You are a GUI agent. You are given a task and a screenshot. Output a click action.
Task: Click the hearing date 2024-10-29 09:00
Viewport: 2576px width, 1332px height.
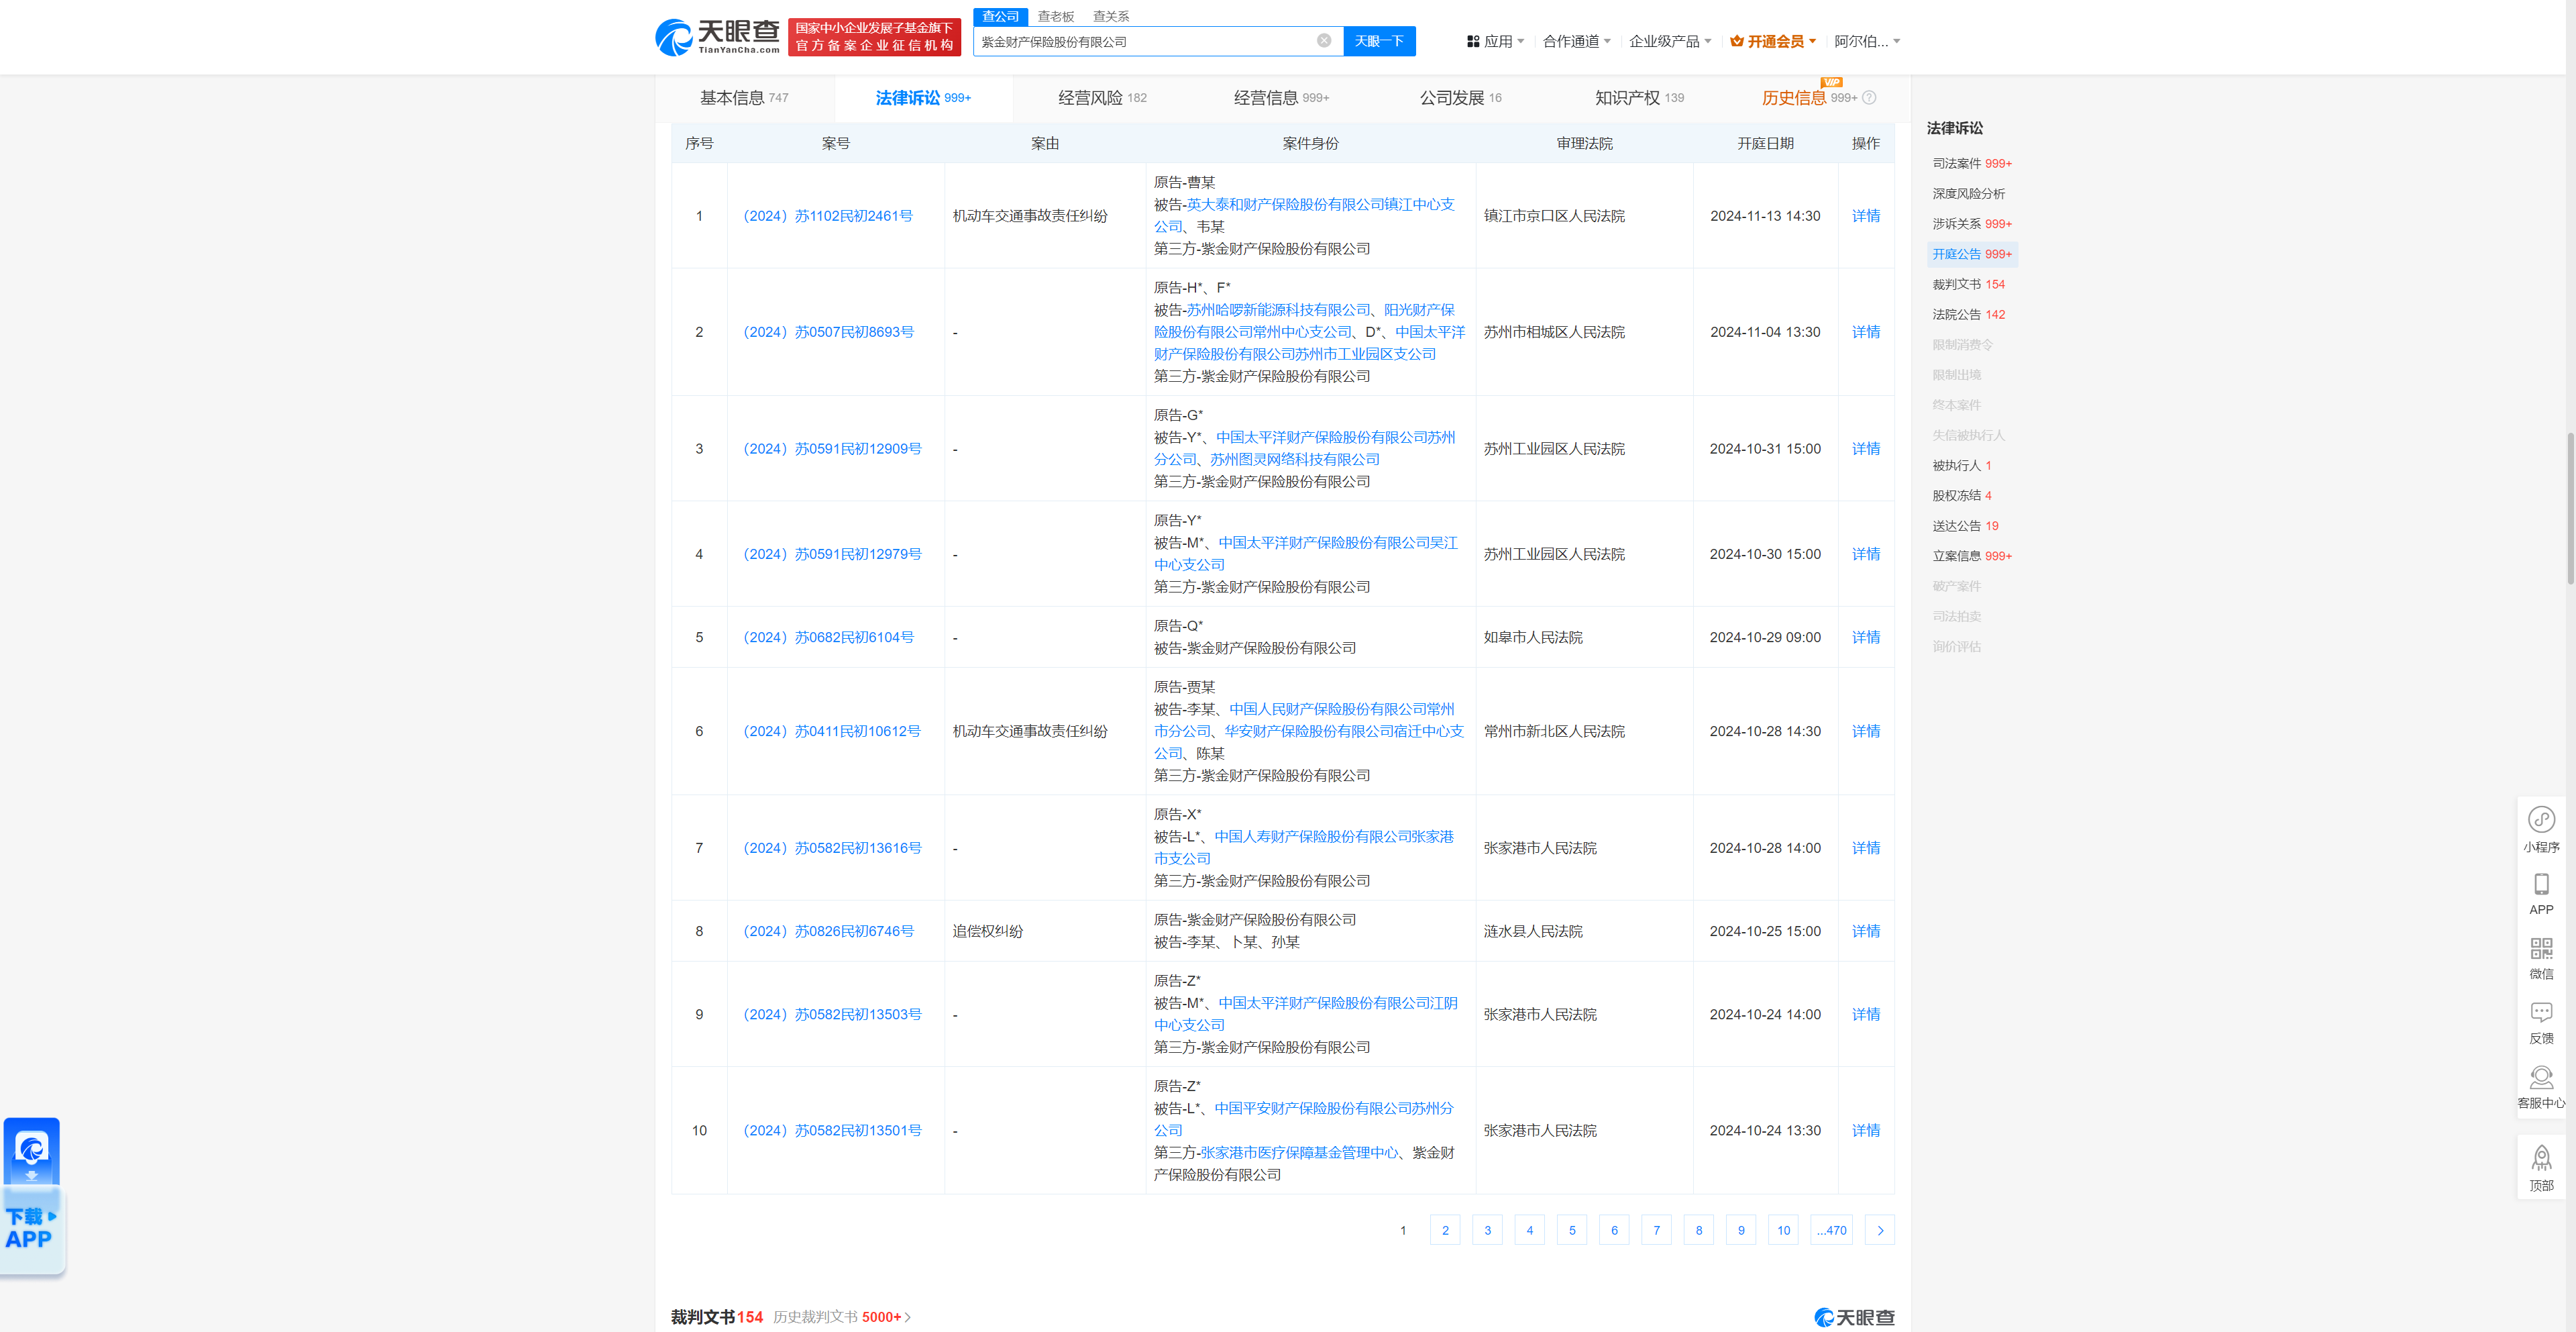(x=1765, y=637)
